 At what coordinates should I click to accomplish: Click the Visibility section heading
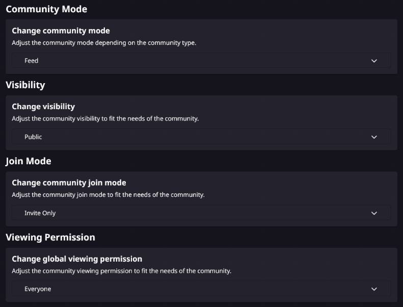pyautogui.click(x=25, y=85)
